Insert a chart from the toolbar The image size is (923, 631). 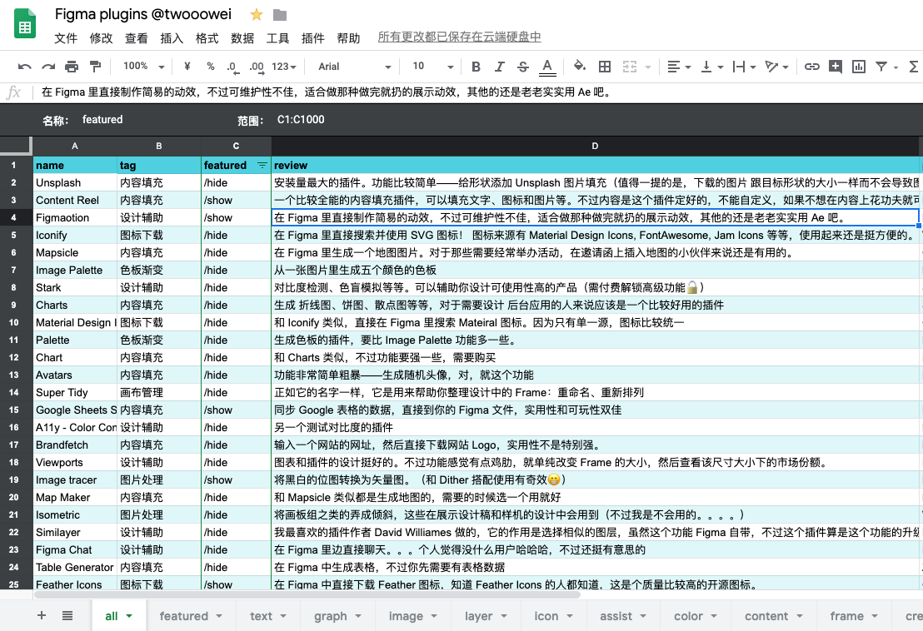(858, 67)
